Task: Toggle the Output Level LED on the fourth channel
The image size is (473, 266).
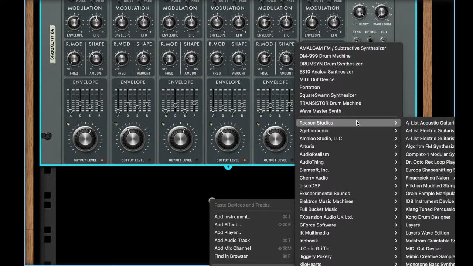Action: coord(245,160)
